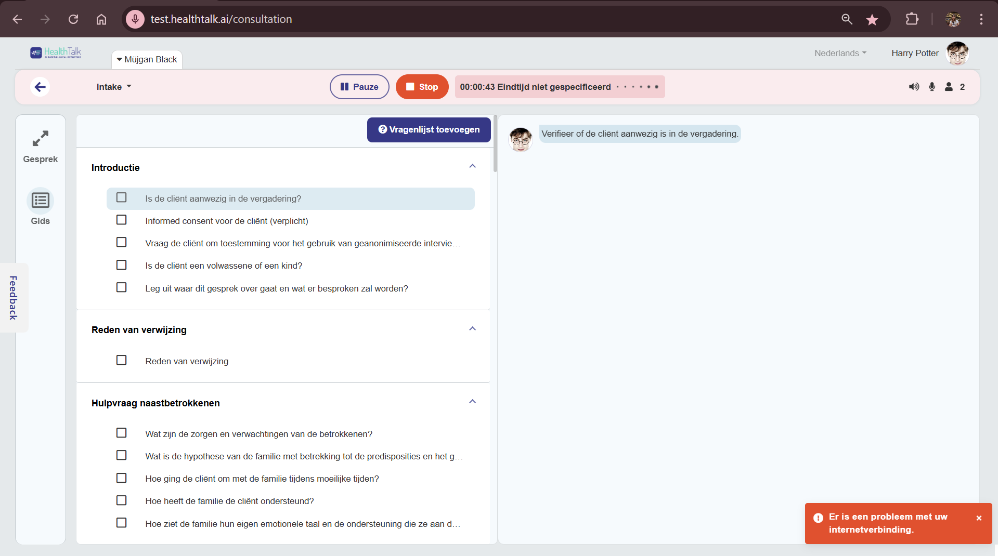This screenshot has height=556, width=998.
Task: Click the back arrow next to Intake
Action: [40, 87]
